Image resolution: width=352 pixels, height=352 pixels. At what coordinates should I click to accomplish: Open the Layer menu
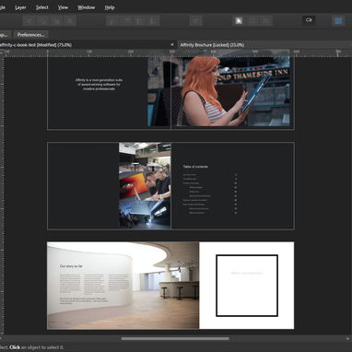point(20,7)
